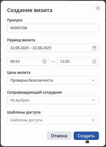Open the calendar icon in Период визита

(x=94, y=48)
